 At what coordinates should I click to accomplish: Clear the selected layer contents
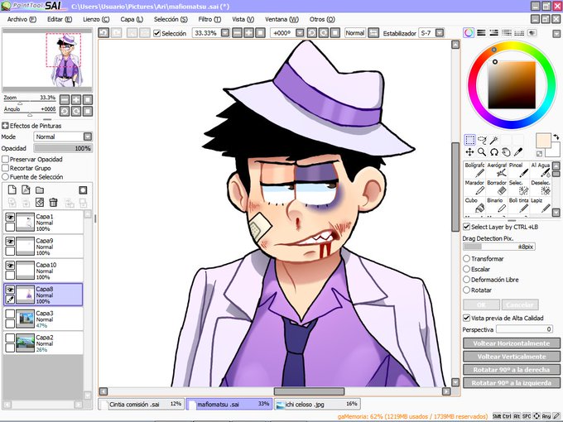(x=40, y=203)
